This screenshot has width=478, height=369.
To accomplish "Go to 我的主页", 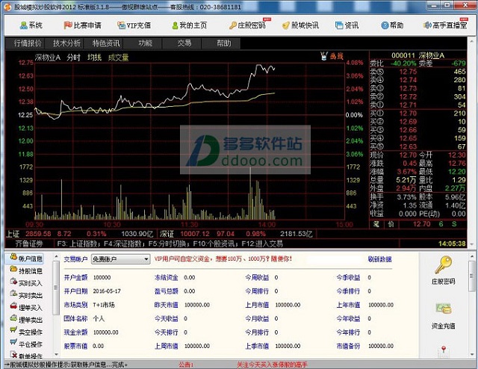I will tap(189, 25).
